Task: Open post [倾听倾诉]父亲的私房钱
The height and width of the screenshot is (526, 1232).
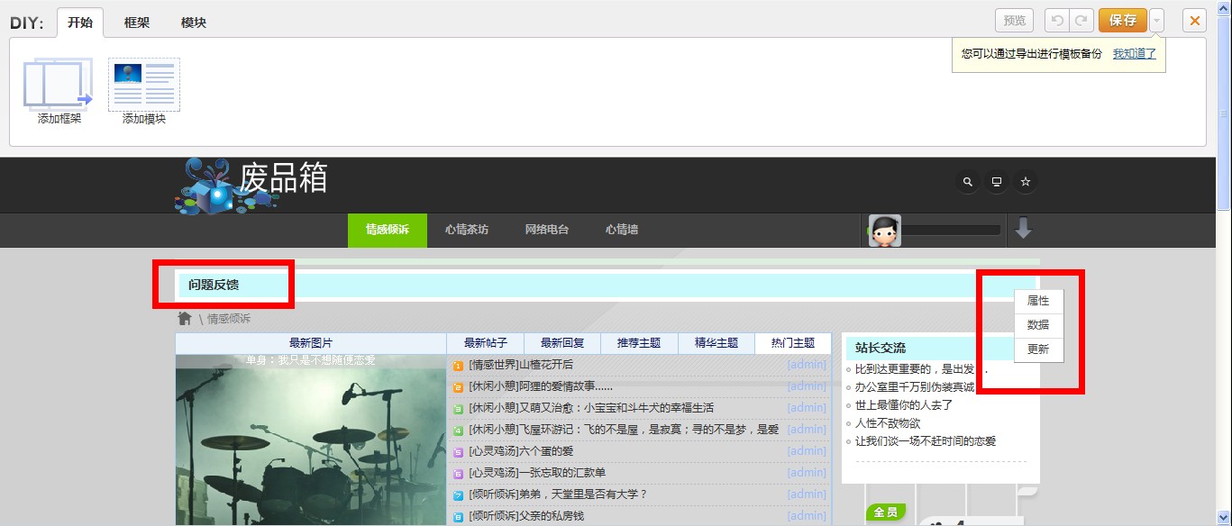Action: pyautogui.click(x=526, y=516)
